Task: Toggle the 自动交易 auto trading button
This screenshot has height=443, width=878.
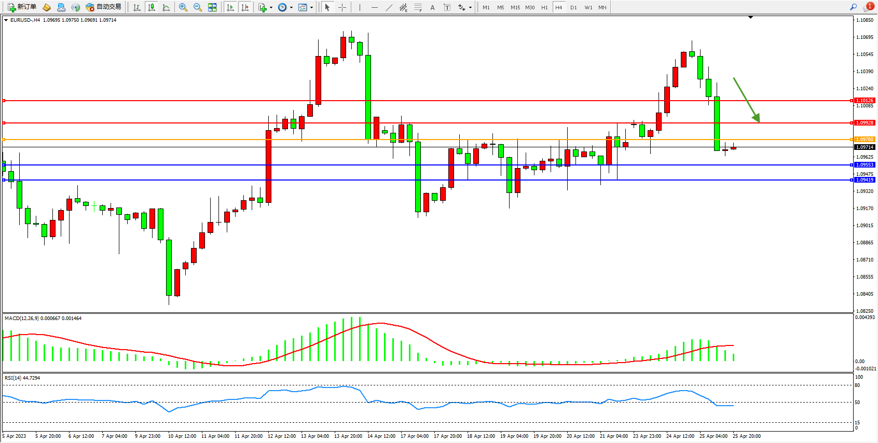Action: (x=103, y=7)
